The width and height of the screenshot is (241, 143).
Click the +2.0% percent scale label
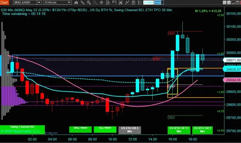tap(220, 15)
